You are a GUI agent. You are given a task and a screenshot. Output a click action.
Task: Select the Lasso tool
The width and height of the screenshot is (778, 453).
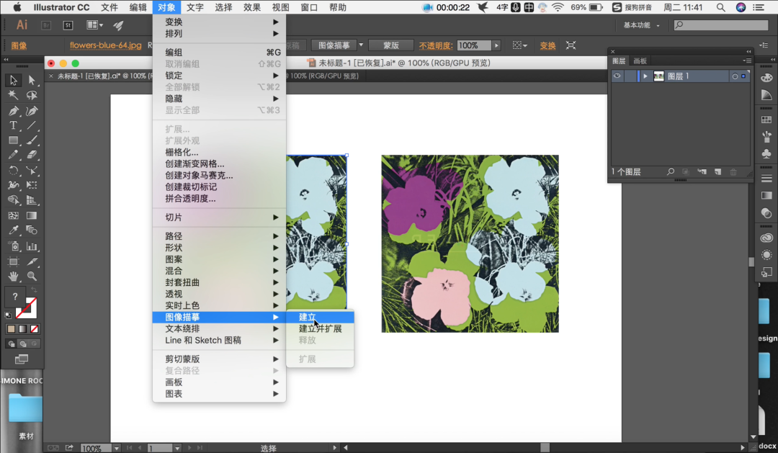[32, 95]
